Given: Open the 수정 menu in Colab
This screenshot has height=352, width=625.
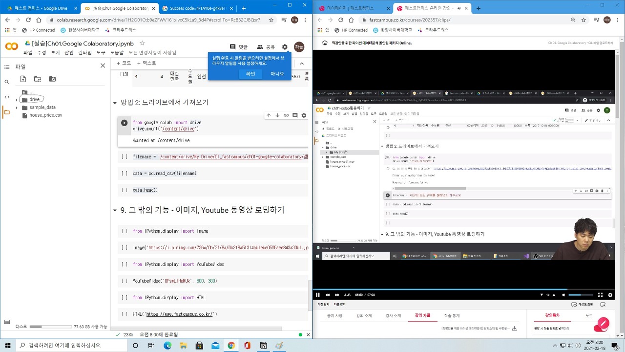Looking at the screenshot, I should point(42,53).
